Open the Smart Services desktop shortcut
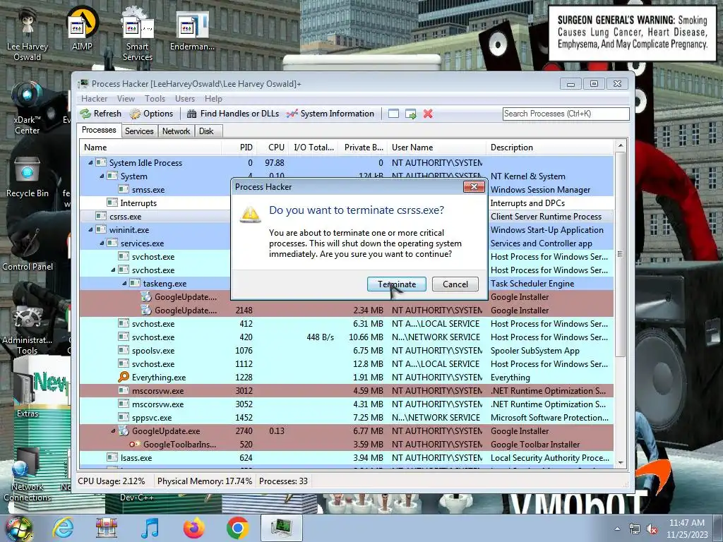723x542 pixels. pos(138,33)
